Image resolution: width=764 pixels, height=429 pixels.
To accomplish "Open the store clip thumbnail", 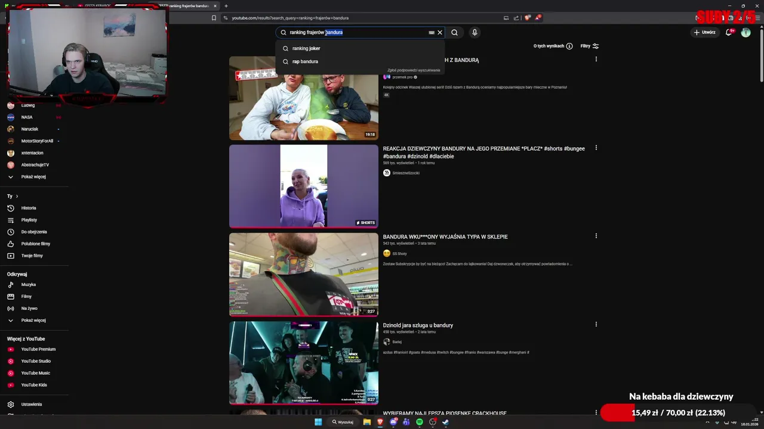I will pos(304,275).
